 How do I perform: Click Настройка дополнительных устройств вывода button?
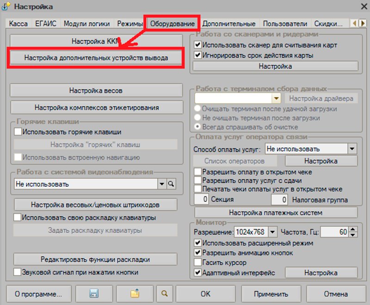96,58
